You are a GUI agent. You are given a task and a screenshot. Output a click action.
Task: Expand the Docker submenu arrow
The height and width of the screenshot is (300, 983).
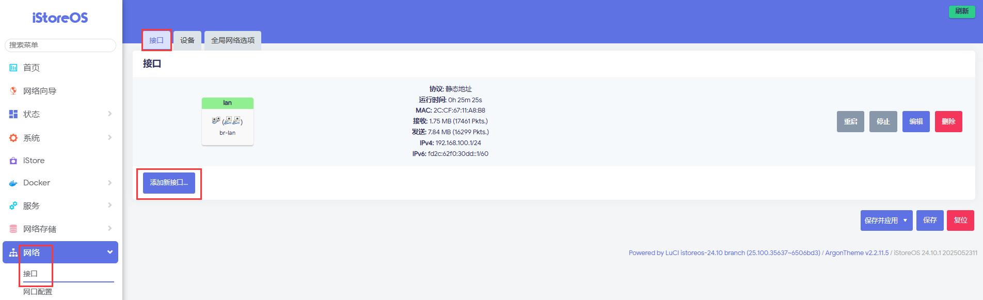pos(109,183)
